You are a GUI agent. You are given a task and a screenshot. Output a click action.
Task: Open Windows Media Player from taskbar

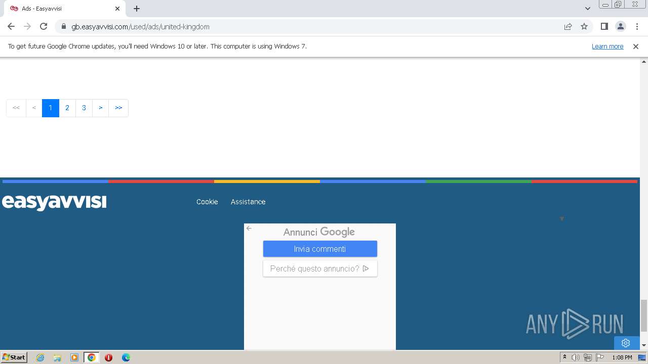point(74,357)
